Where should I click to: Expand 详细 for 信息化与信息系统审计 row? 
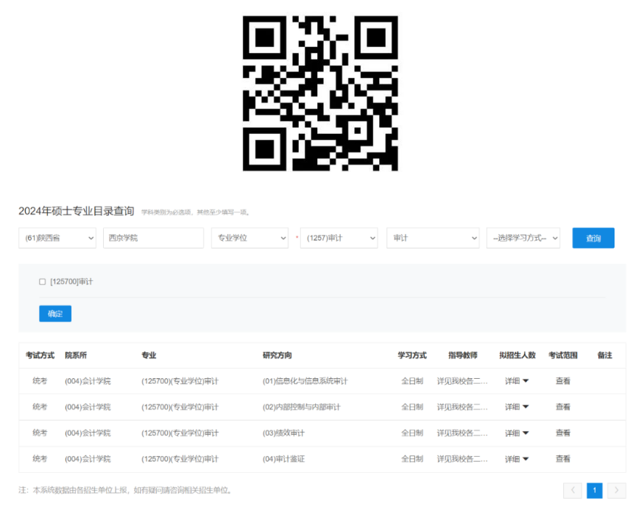pos(517,381)
